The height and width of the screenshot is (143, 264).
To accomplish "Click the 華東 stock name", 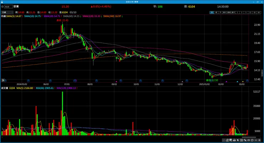I will pos(16,6).
